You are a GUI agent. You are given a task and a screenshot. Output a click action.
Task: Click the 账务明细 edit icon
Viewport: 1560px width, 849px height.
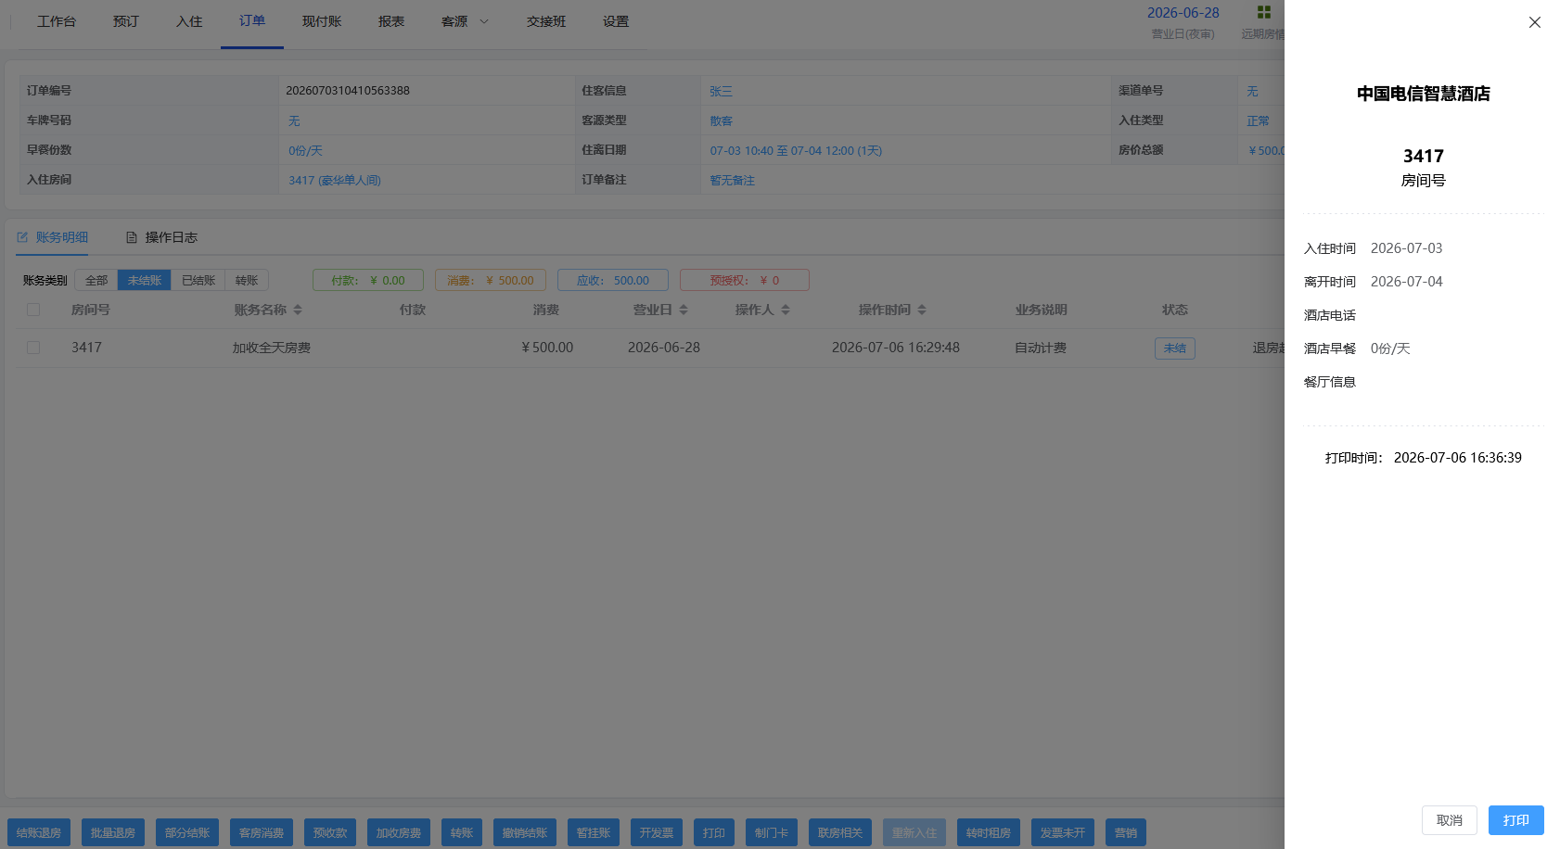[x=22, y=237]
